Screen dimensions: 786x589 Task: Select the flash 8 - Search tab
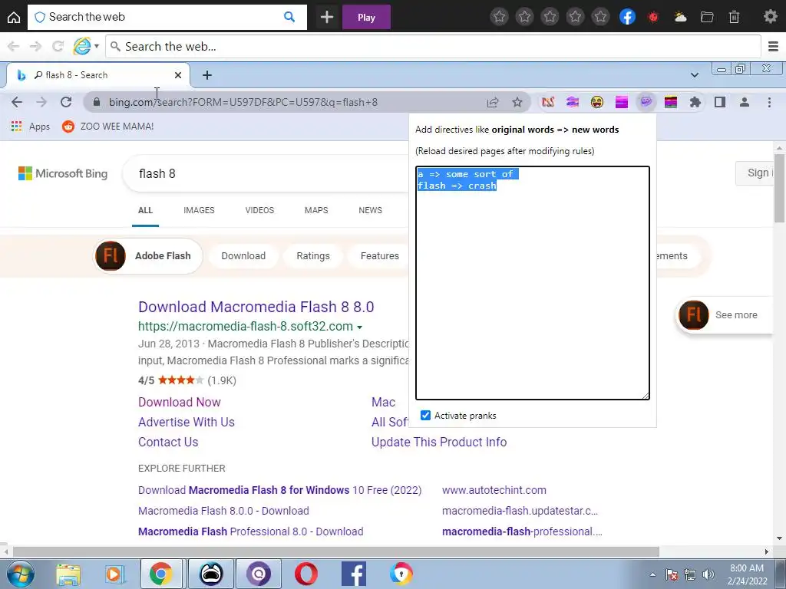(97, 75)
